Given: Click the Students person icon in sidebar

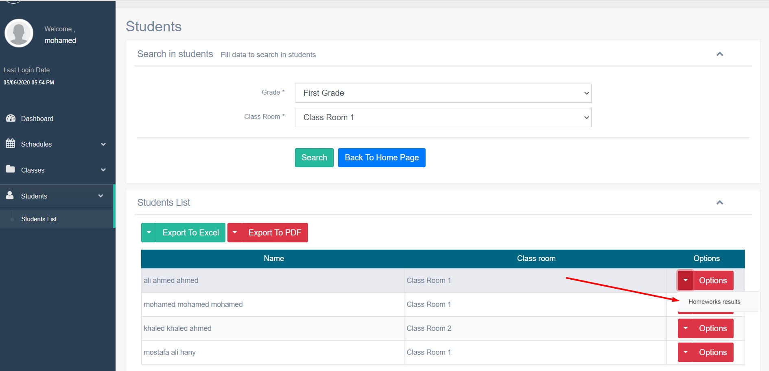Looking at the screenshot, I should [10, 195].
